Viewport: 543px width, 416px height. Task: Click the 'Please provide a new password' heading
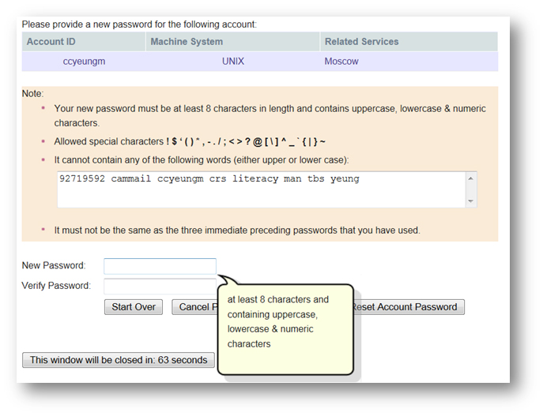tap(139, 24)
